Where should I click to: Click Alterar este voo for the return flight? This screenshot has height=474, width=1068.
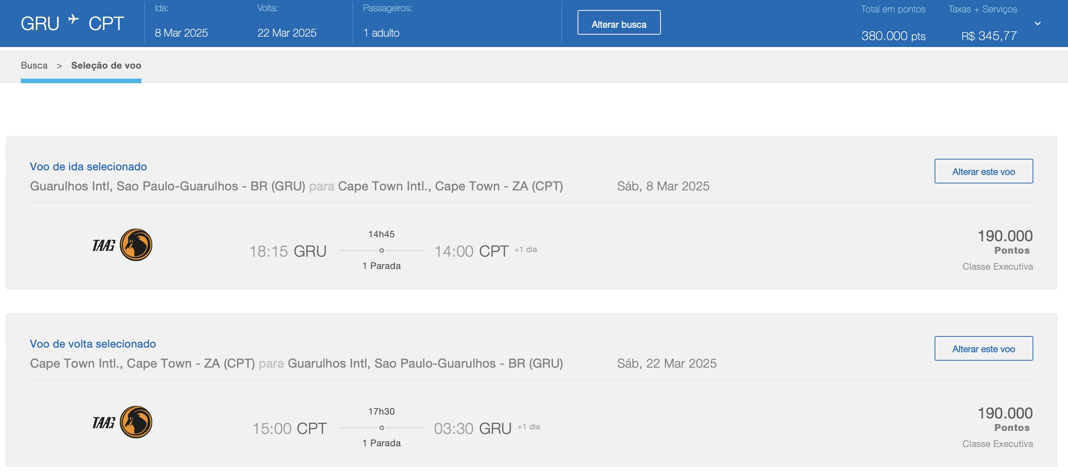984,348
